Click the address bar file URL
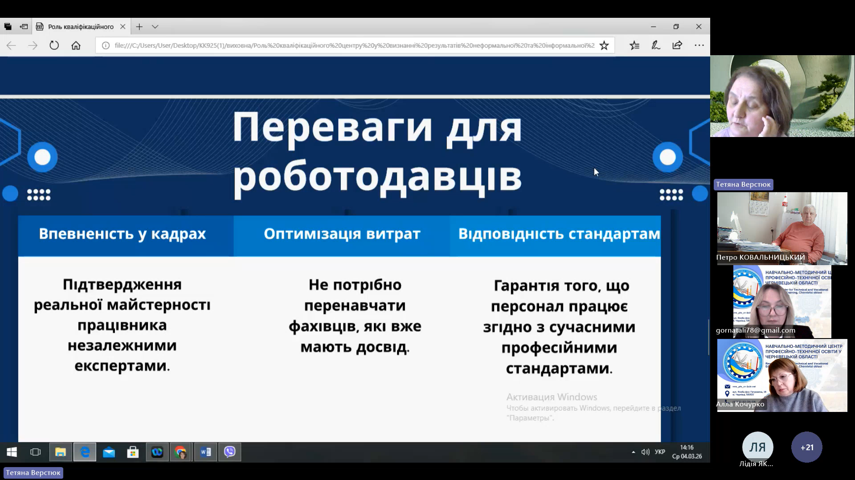The height and width of the screenshot is (480, 855). (x=354, y=45)
